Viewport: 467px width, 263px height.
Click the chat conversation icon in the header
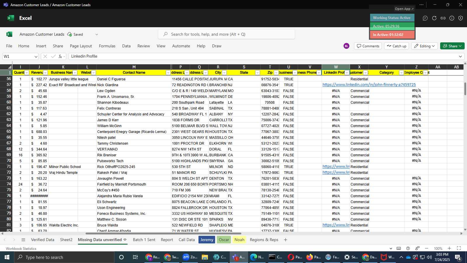tap(425, 18)
